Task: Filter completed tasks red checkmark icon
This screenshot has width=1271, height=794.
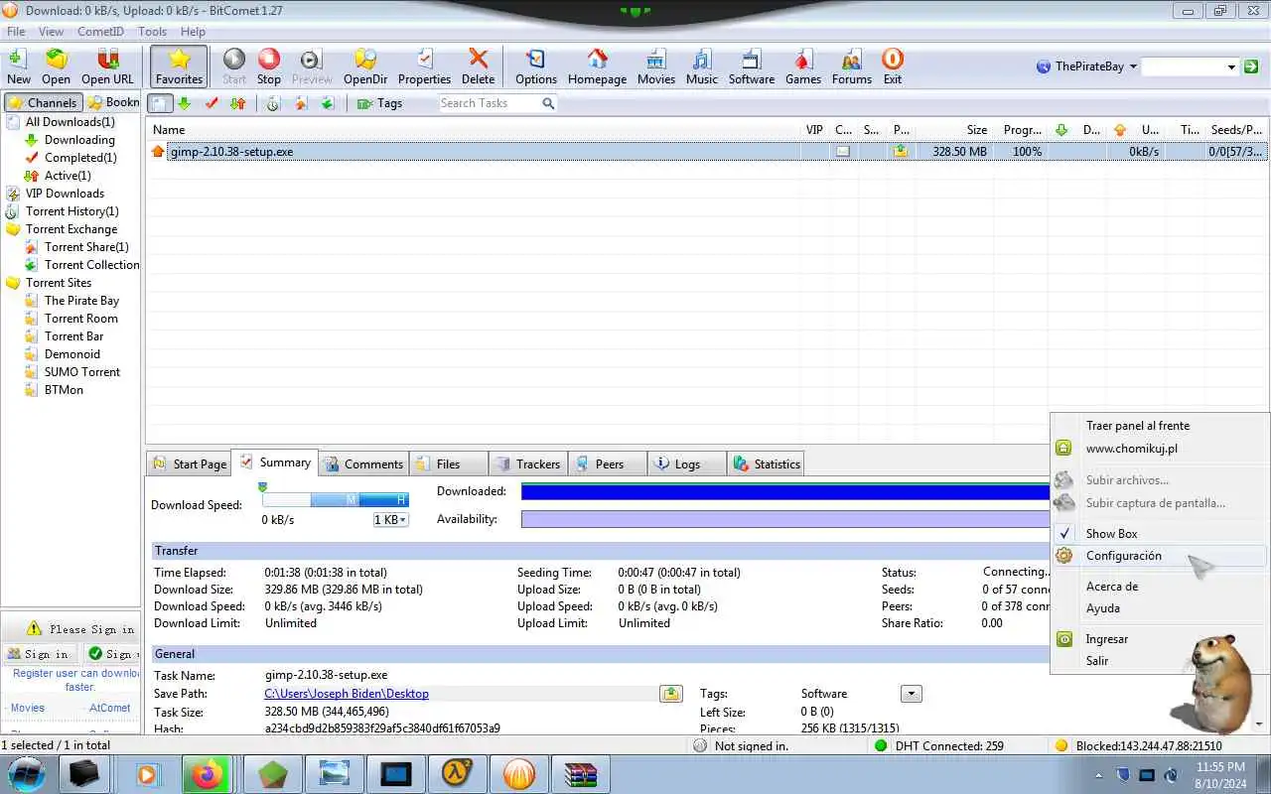Action: click(x=211, y=103)
